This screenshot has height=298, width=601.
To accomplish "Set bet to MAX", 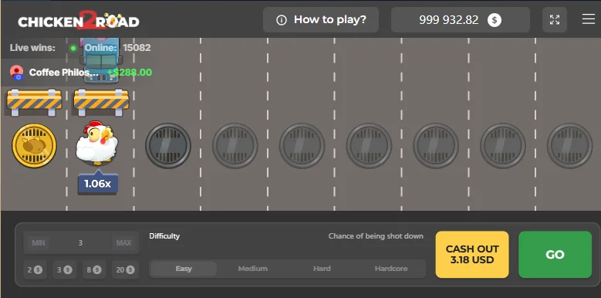I will [123, 242].
